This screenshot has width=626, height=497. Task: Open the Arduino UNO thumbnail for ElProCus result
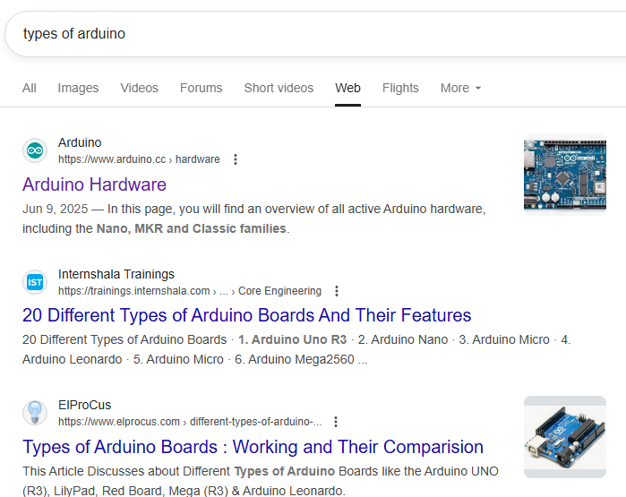565,437
